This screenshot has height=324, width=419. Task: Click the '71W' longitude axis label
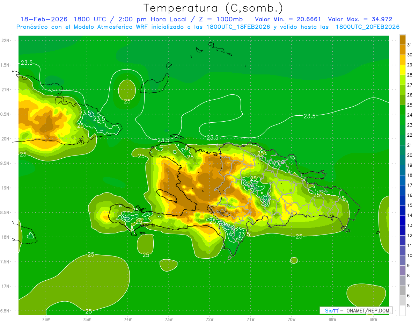click(250, 319)
